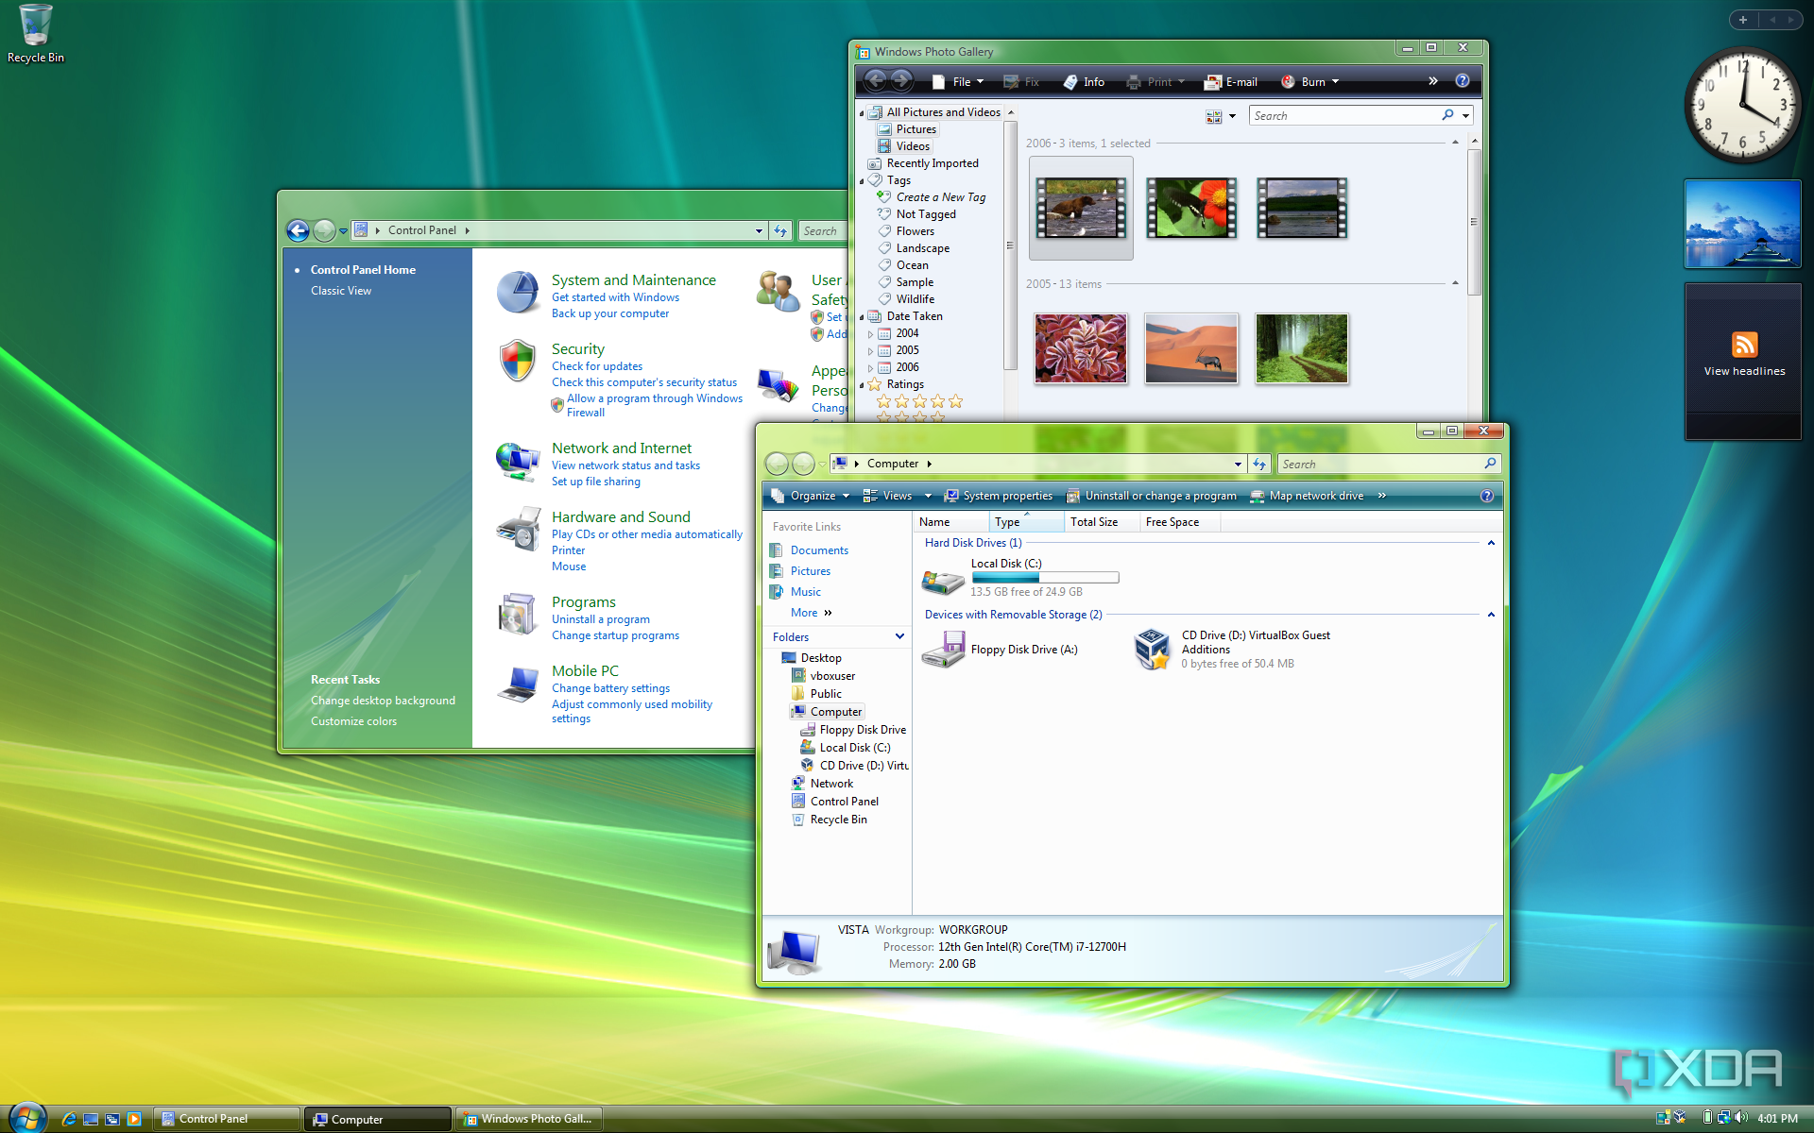Click the clock gadget on sidebar
The image size is (1814, 1133).
[1743, 105]
